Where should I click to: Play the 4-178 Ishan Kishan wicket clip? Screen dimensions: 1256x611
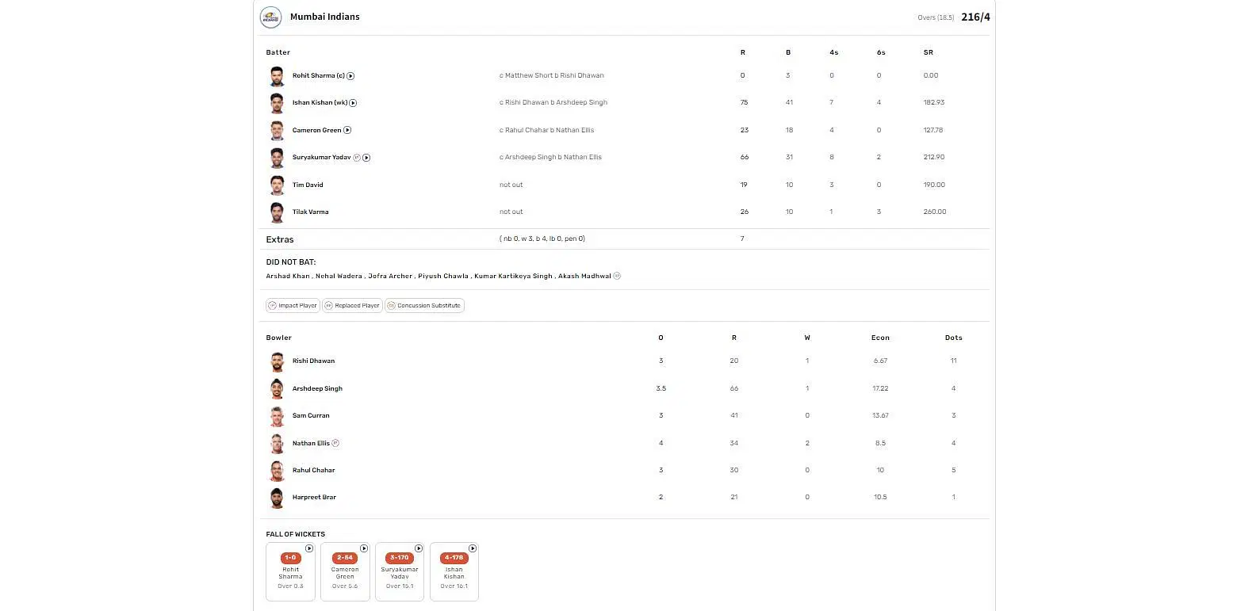[473, 548]
